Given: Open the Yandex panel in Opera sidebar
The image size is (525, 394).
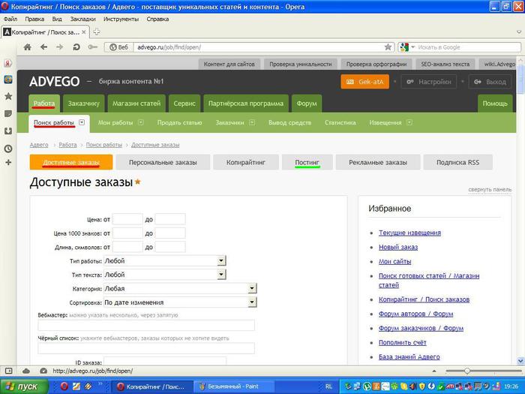Looking at the screenshot, I should tap(8, 63).
